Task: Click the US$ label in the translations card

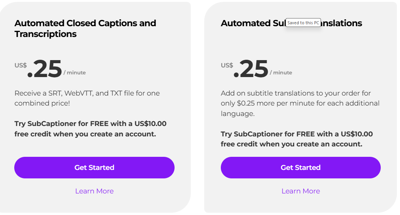Action: (227, 65)
